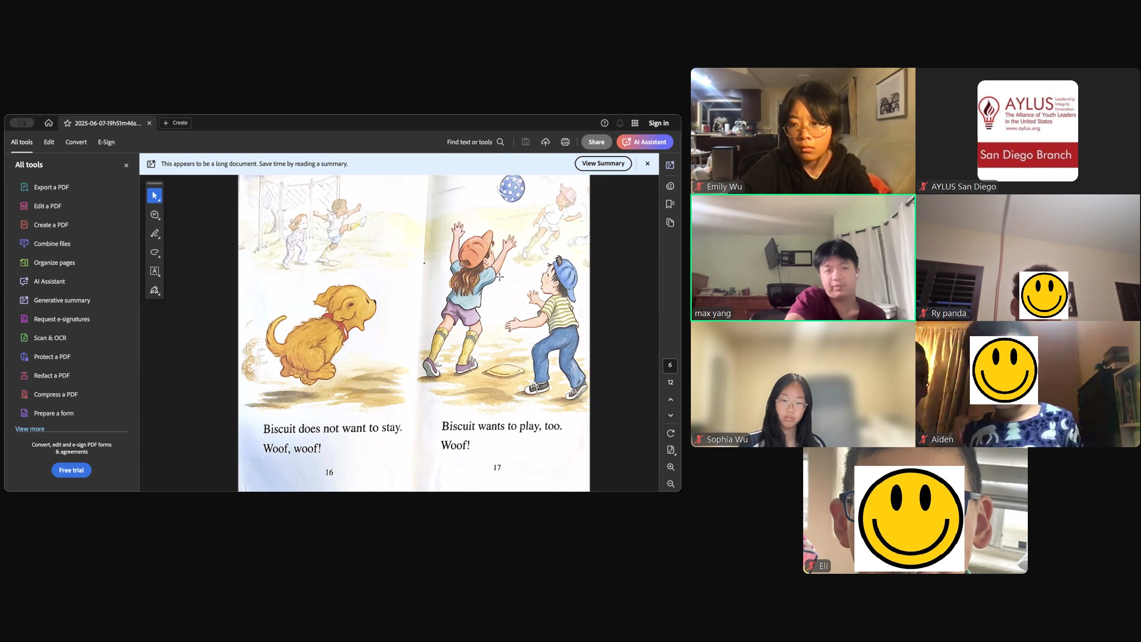This screenshot has width=1141, height=642.
Task: Select Generative summary tool
Action: (x=62, y=300)
